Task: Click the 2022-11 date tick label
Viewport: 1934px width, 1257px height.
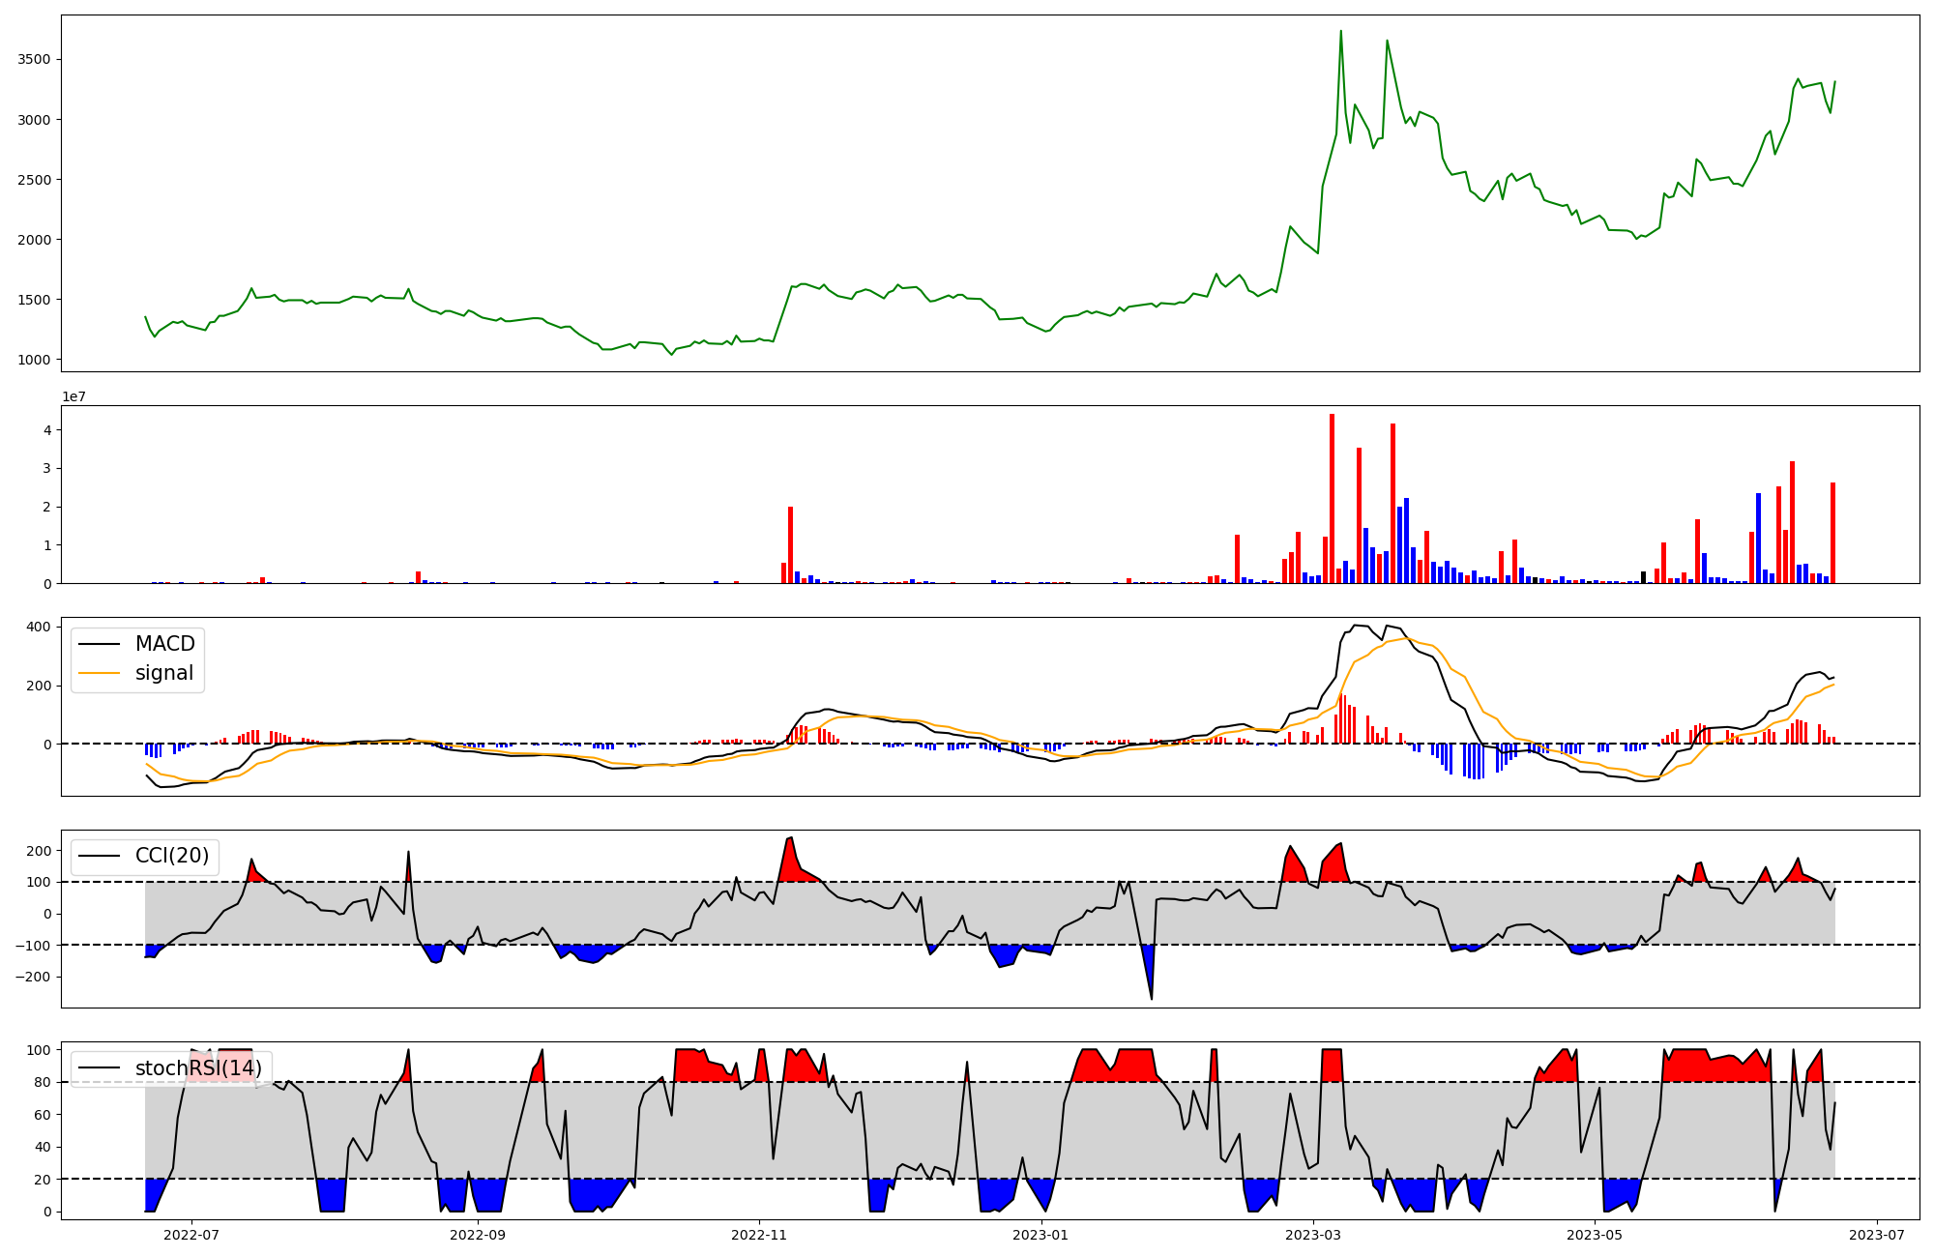Action: point(759,1235)
